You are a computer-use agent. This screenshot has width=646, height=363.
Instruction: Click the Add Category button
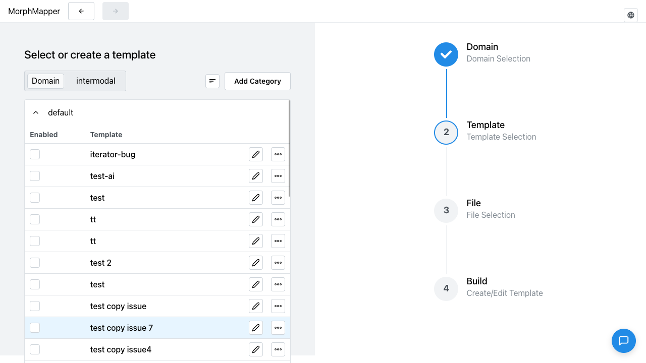257,81
